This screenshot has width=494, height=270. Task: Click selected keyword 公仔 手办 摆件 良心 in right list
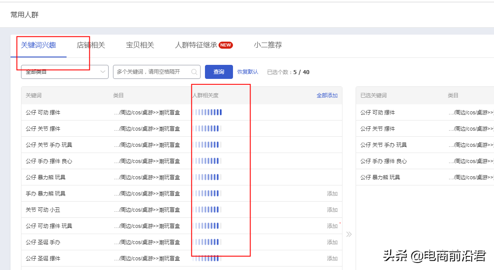pyautogui.click(x=383, y=161)
